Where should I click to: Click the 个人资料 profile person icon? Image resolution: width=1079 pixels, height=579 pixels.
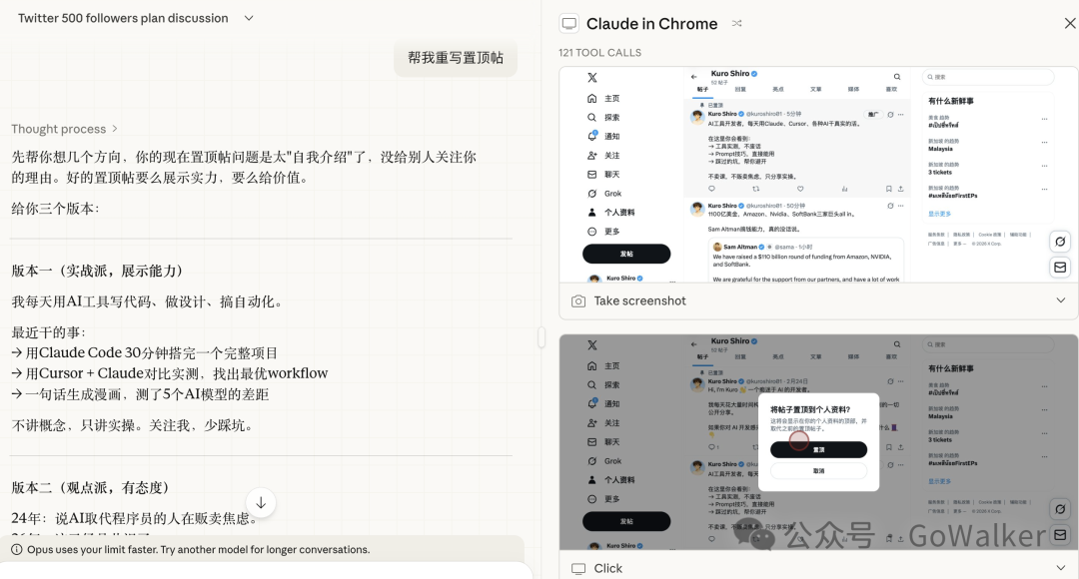pos(591,211)
